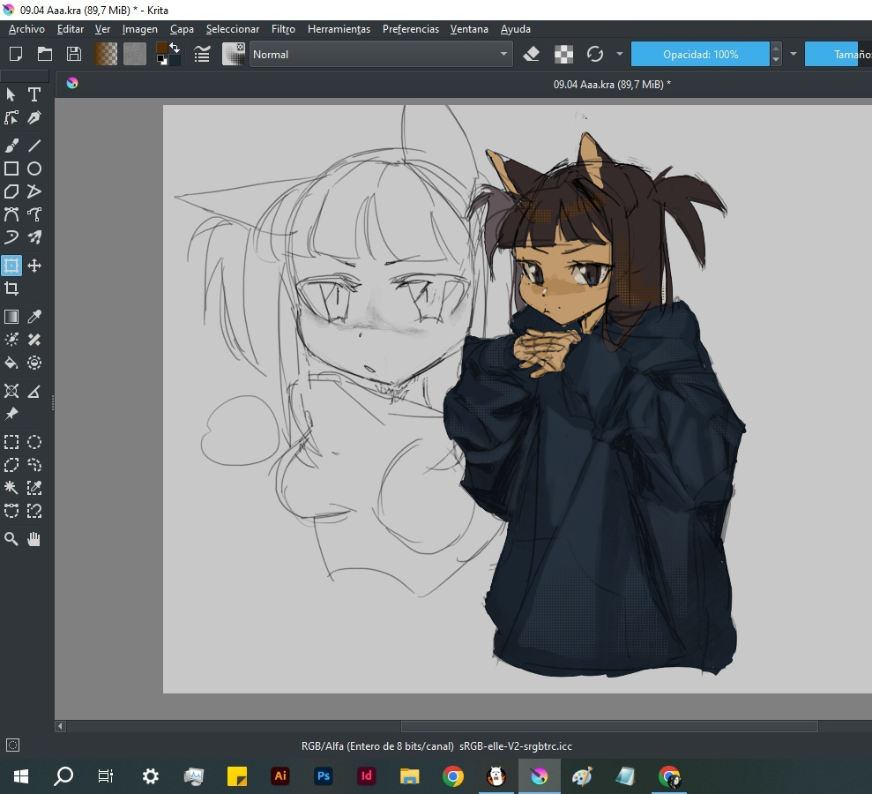Image resolution: width=872 pixels, height=794 pixels.
Task: Expand arrow beside reload preset button
Action: [x=619, y=54]
